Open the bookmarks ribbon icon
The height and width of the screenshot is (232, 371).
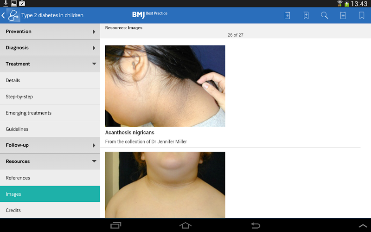click(362, 15)
